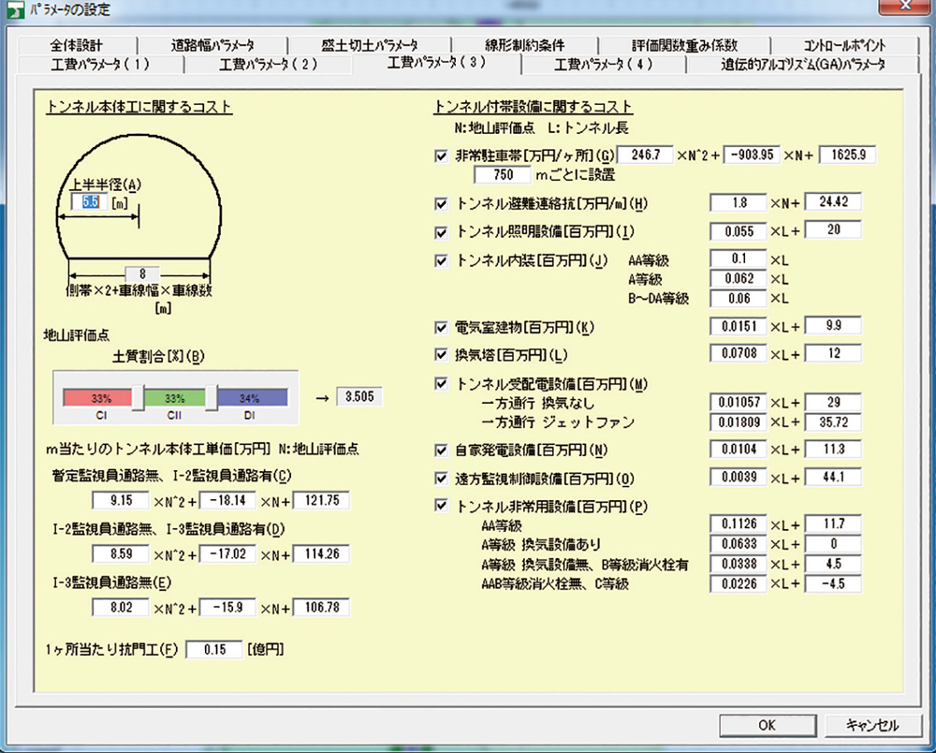The height and width of the screenshot is (753, 936).
Task: Click the 避難連絡抗 coefficient field 1.8
Action: 739,203
